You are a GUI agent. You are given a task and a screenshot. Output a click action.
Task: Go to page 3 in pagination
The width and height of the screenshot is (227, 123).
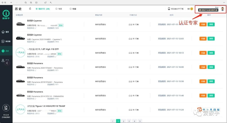click(x=129, y=121)
